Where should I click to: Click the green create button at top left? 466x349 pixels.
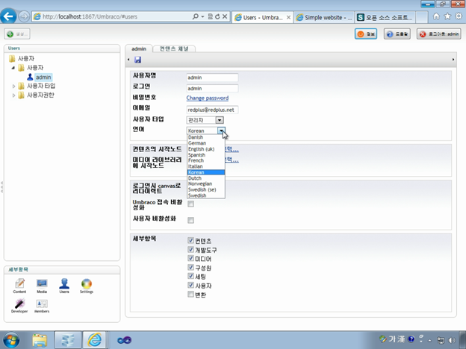pos(17,34)
